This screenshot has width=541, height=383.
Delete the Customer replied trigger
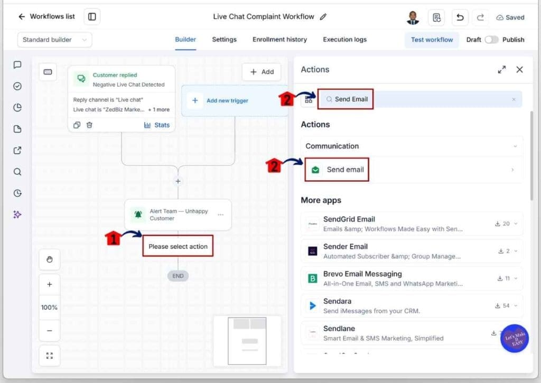89,125
